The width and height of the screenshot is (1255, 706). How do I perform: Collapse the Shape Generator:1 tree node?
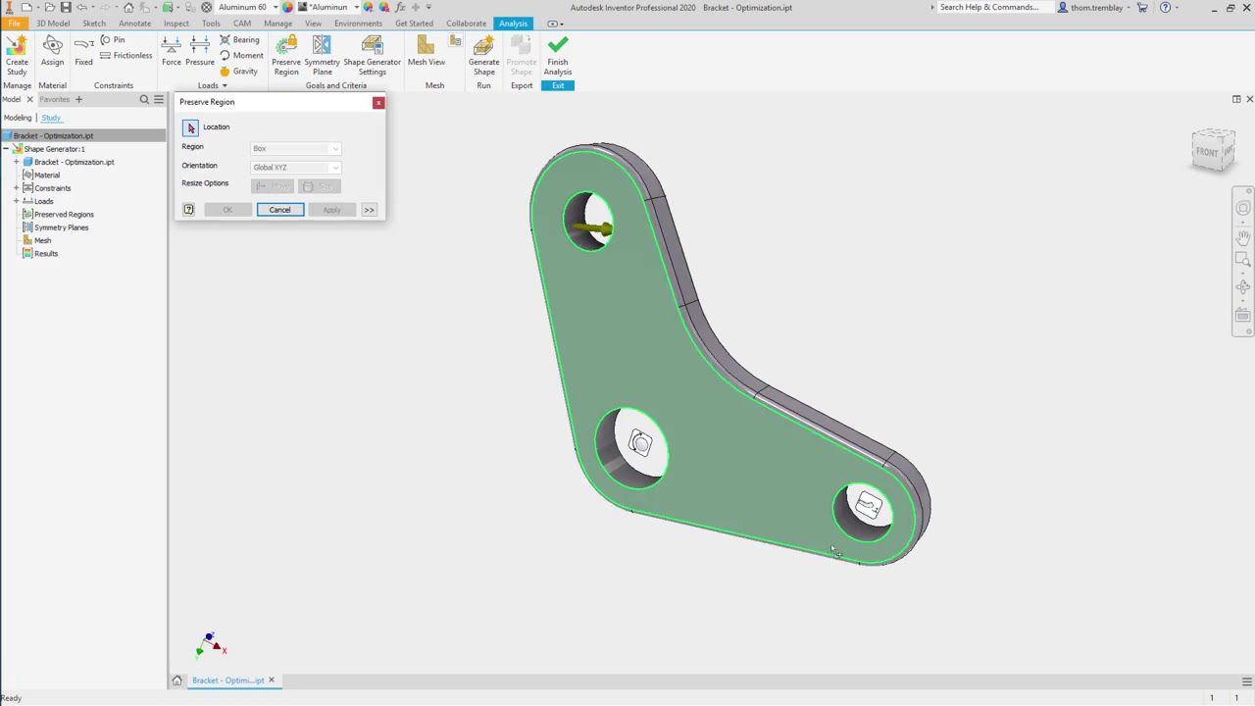click(x=5, y=149)
